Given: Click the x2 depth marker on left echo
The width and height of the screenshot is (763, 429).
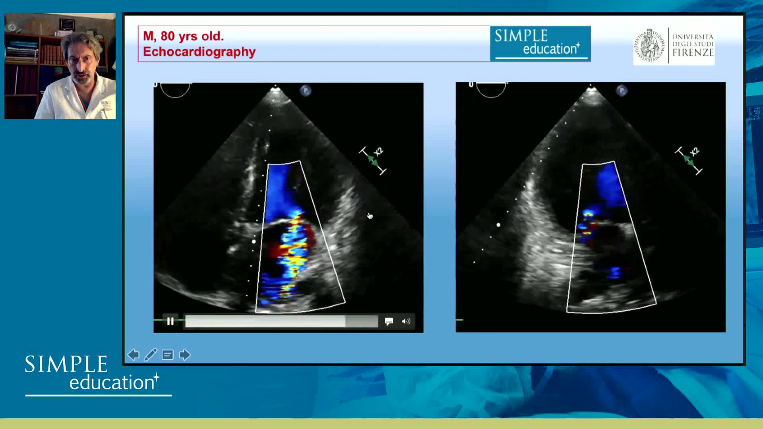Looking at the screenshot, I should [x=373, y=160].
